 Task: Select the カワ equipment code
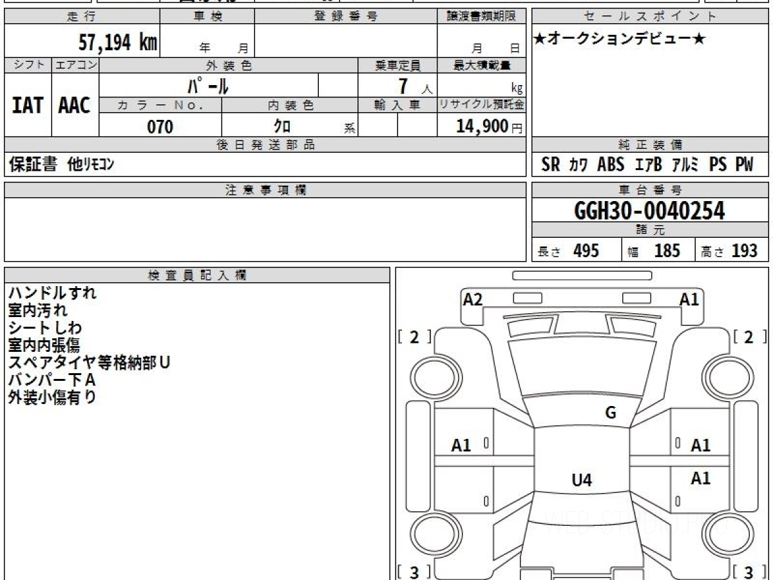coord(578,165)
